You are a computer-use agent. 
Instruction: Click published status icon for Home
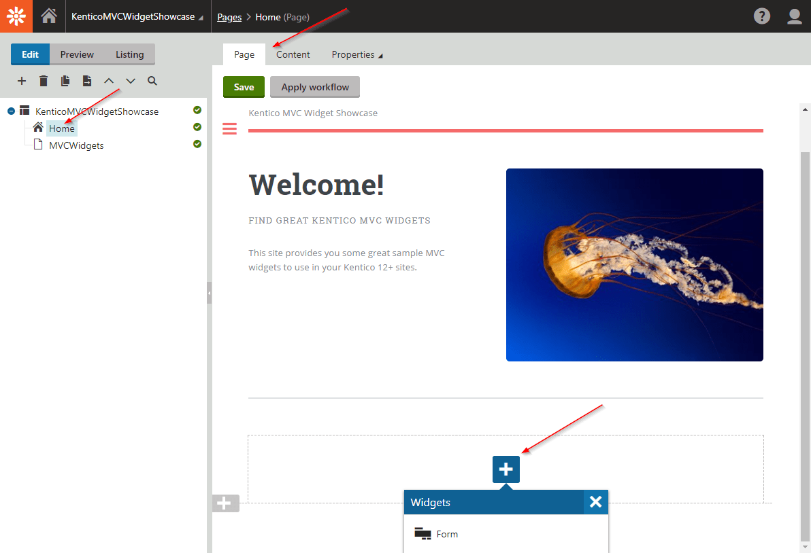coord(197,127)
